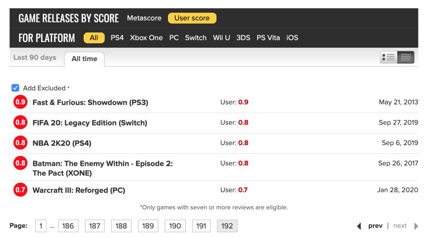This screenshot has height=238, width=424.
Task: Click the 0.8 score badge for Batman
Action: tap(20, 163)
